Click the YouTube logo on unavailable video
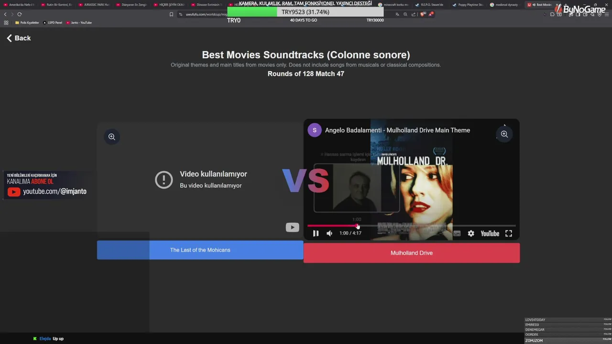 292,227
